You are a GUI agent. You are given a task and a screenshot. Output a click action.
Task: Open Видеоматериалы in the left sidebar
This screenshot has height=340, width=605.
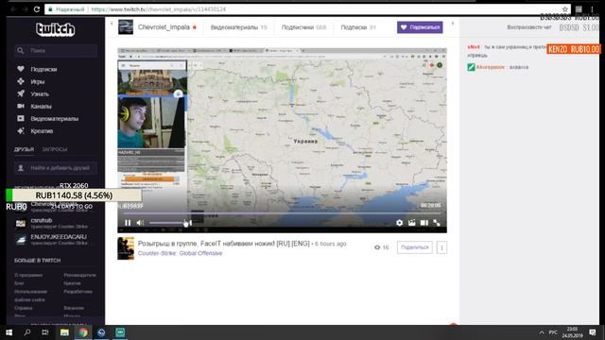55,119
